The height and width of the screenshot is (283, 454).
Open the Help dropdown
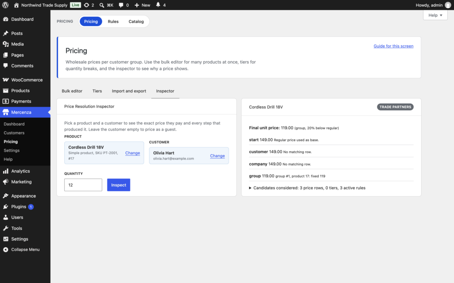coord(435,15)
